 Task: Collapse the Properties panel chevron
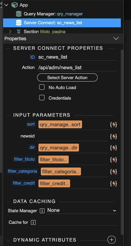point(116,39)
